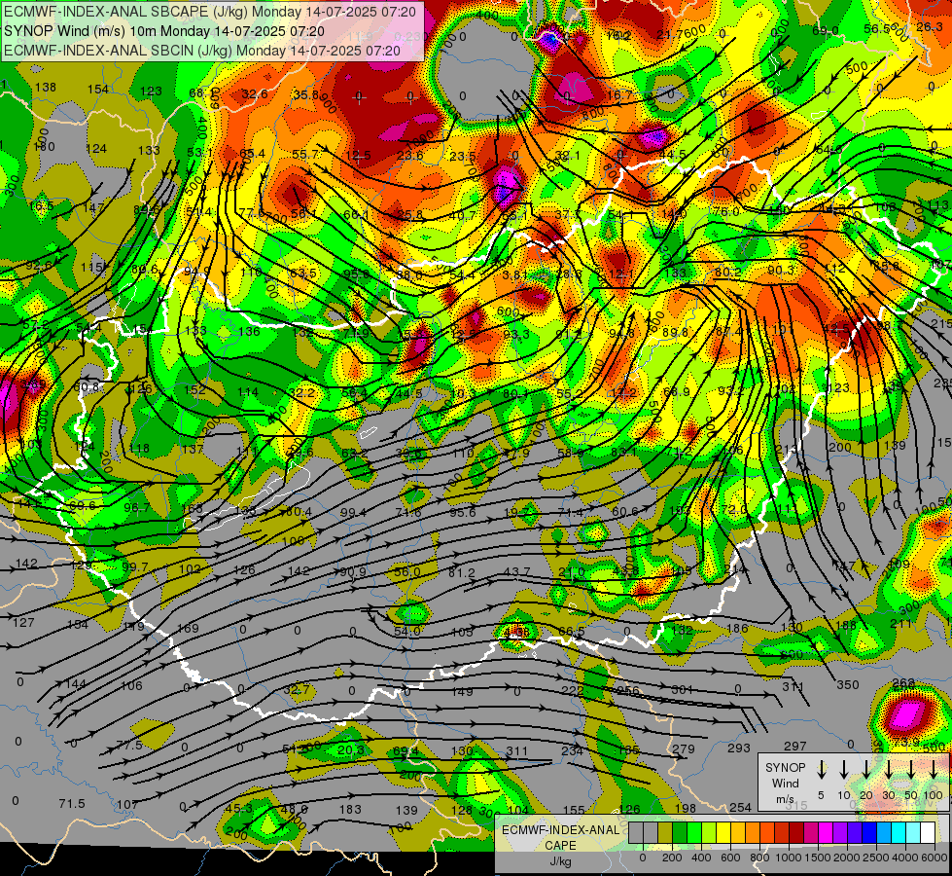Viewport: 952px width, 876px height.
Task: Click the map value '32.7'
Action: pos(297,690)
